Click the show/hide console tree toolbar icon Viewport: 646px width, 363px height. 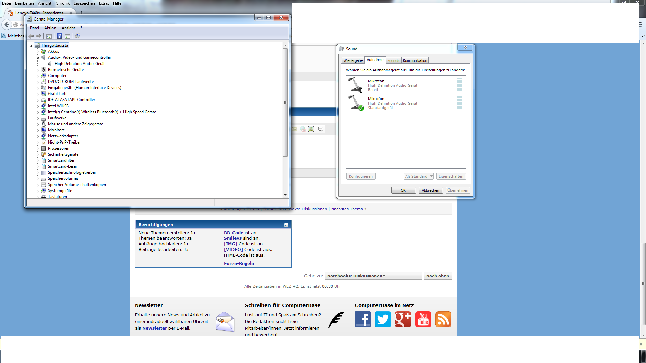[x=49, y=36]
